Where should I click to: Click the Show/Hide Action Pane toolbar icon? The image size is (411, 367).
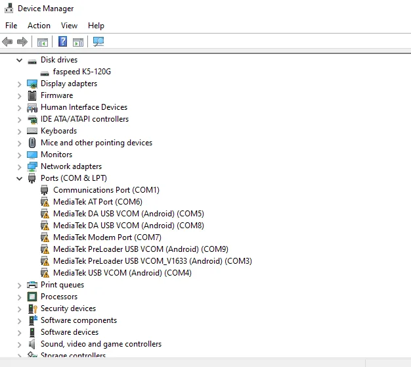(78, 41)
